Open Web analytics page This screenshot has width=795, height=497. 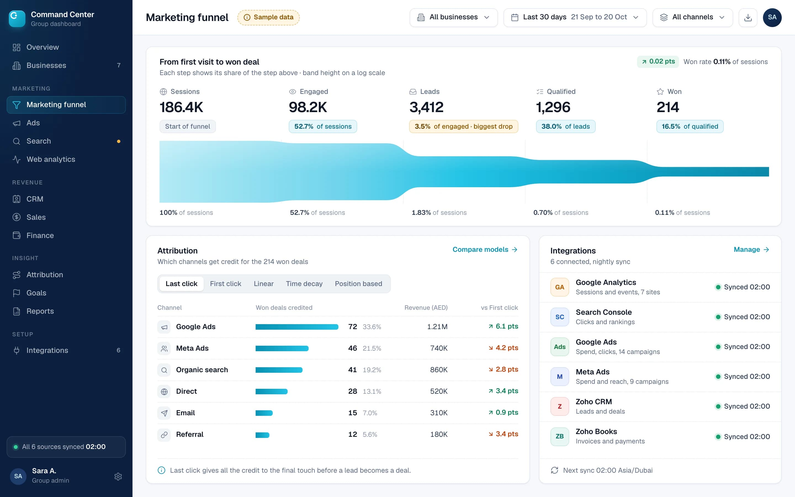point(66,159)
